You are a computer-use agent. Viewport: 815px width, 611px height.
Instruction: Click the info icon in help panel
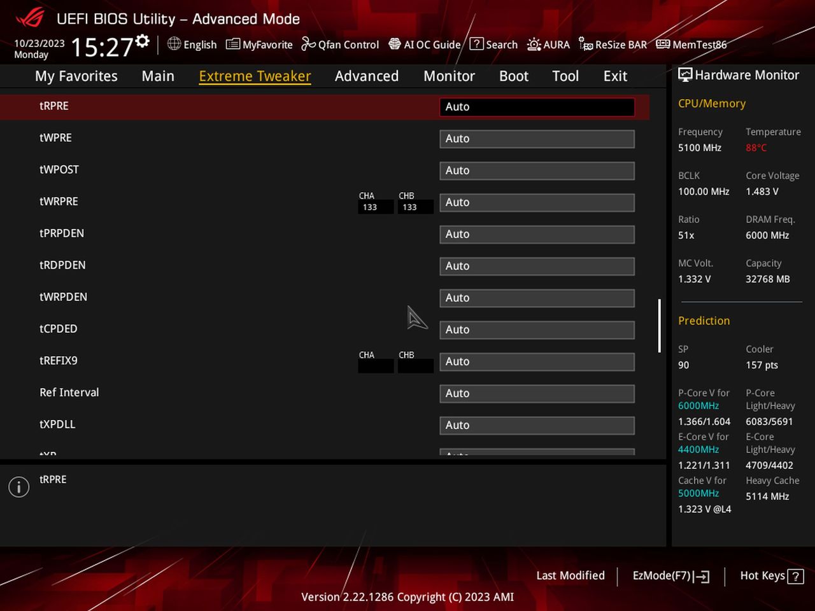(x=19, y=488)
